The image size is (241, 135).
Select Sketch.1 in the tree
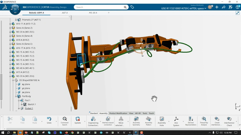(32, 104)
